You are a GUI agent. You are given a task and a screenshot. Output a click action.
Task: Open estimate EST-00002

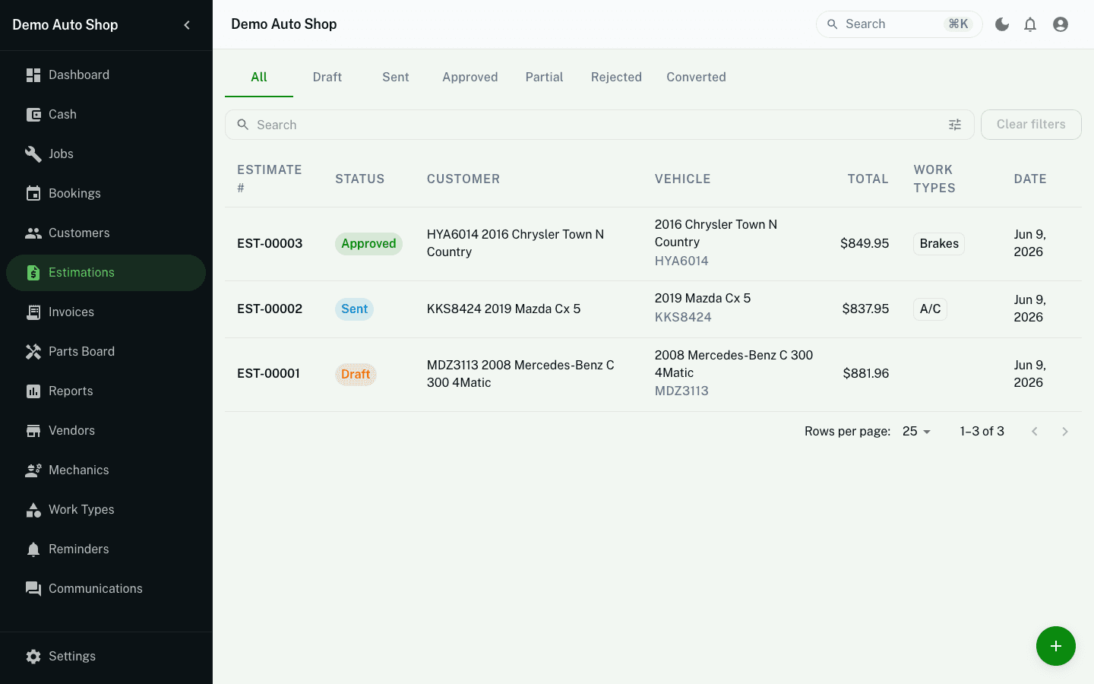(270, 309)
